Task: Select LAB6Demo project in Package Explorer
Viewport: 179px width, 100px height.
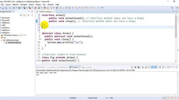Action: [6, 23]
